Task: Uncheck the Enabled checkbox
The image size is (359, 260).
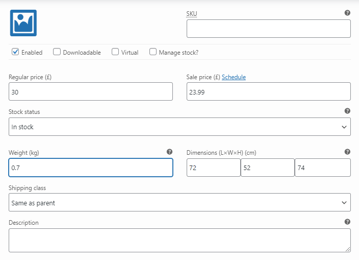Action: coord(15,52)
